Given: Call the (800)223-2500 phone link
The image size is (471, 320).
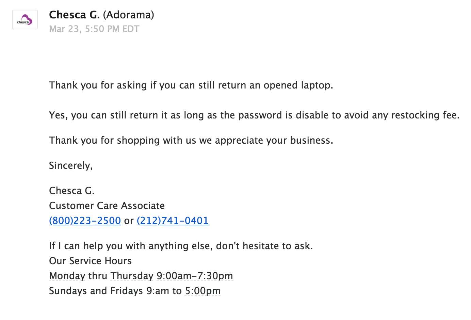Looking at the screenshot, I should (x=85, y=221).
